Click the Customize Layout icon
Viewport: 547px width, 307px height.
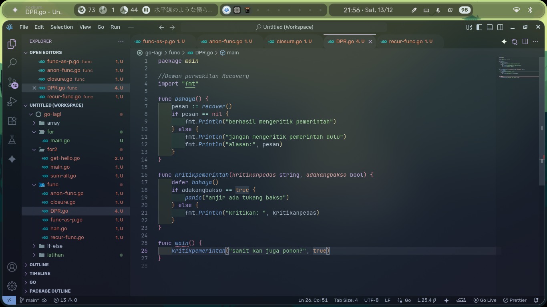tap(469, 27)
